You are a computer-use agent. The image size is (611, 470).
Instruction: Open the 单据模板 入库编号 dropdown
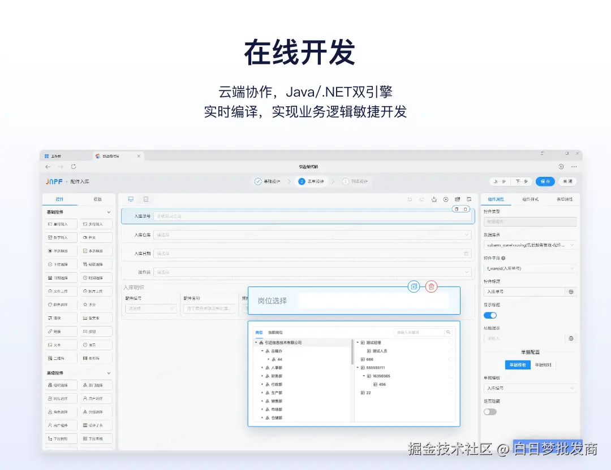tap(530, 388)
